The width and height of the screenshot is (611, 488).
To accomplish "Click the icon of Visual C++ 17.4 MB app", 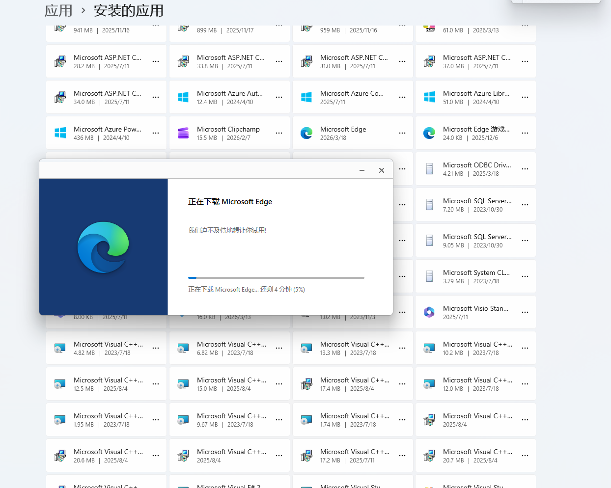I will point(306,384).
